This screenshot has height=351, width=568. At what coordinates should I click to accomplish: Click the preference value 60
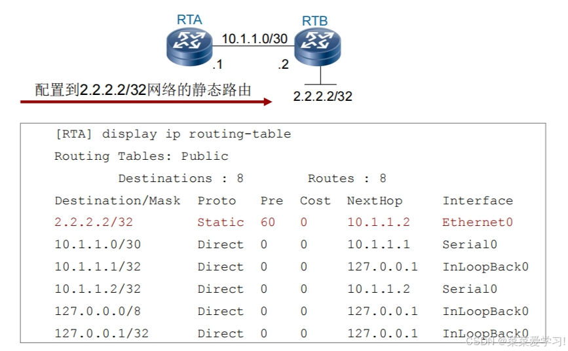coord(268,223)
